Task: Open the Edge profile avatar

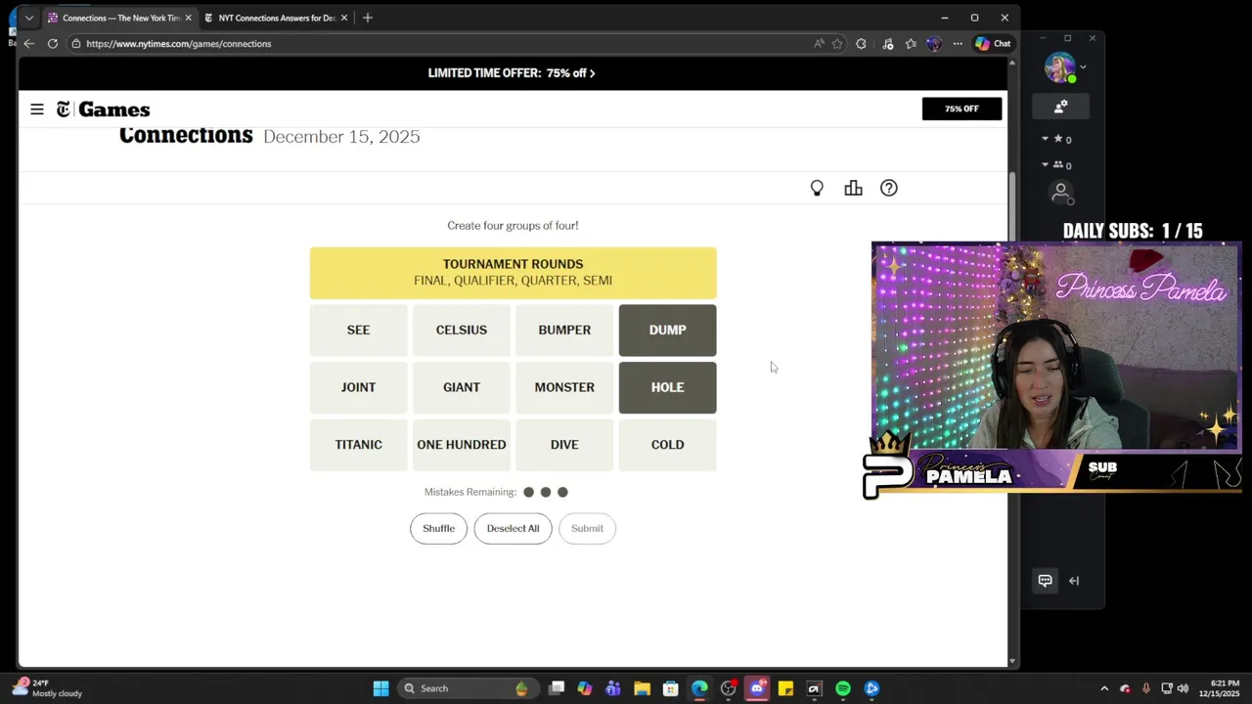Action: pyautogui.click(x=933, y=43)
